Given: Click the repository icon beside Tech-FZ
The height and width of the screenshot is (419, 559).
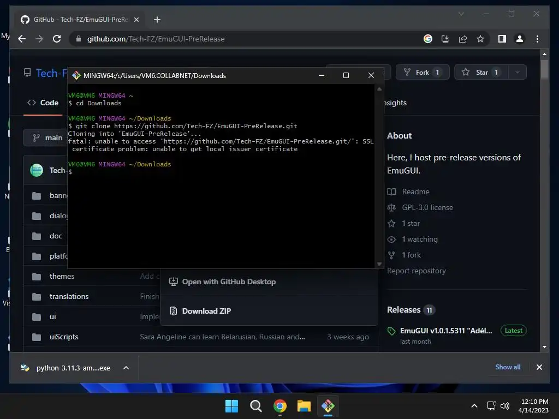Looking at the screenshot, I should [x=27, y=73].
